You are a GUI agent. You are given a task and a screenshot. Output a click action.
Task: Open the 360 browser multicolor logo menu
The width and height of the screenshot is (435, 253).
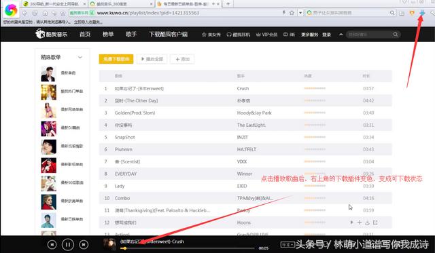(11, 10)
